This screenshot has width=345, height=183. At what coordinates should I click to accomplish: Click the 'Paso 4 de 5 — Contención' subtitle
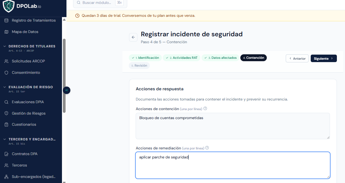tap(164, 42)
